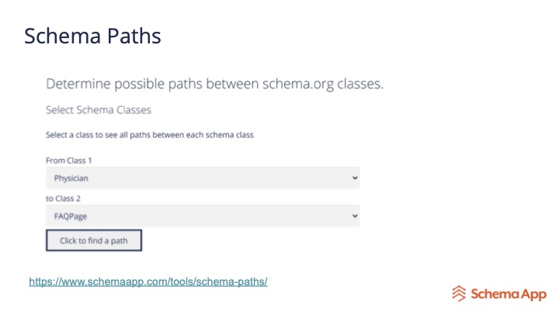The width and height of the screenshot is (559, 314).
Task: Click the Select a class instruction text
Action: [x=150, y=135]
